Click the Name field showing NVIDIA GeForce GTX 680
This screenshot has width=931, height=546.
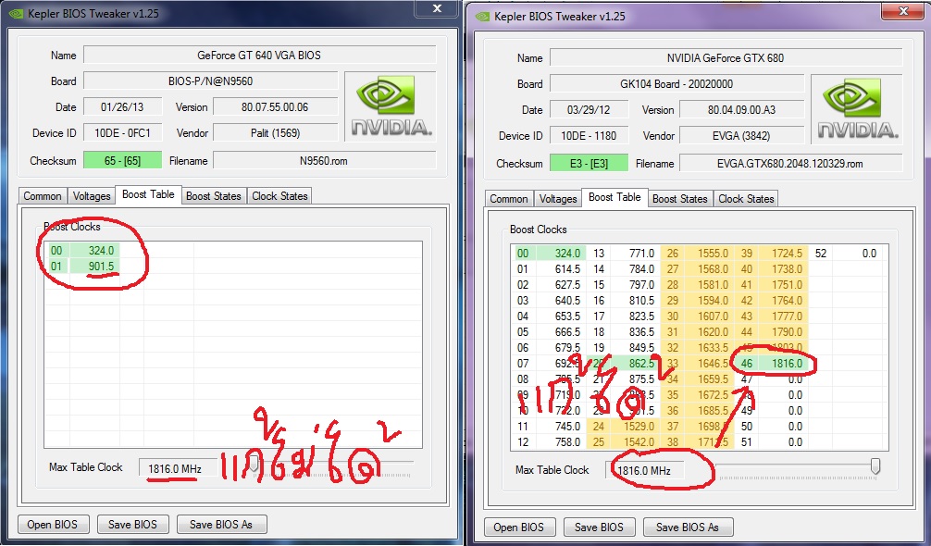pos(726,58)
